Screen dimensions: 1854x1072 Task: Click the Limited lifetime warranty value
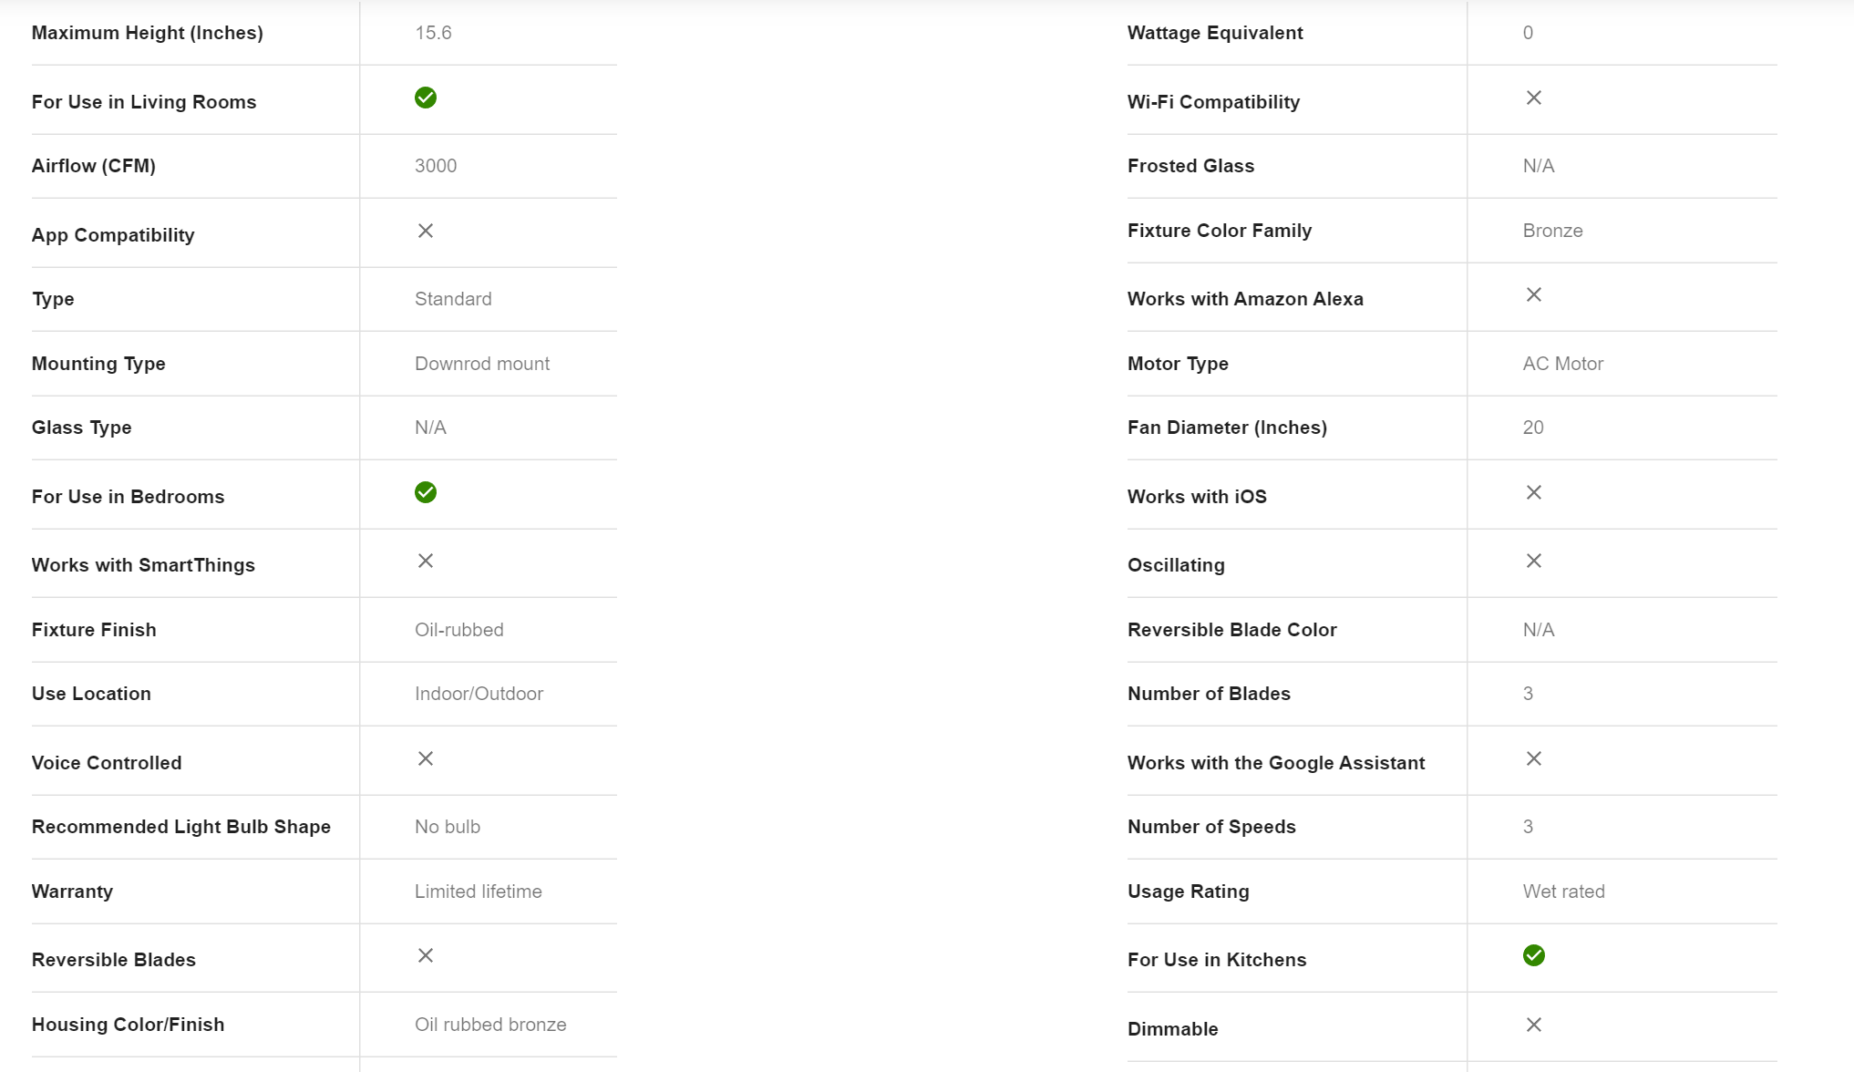(479, 892)
